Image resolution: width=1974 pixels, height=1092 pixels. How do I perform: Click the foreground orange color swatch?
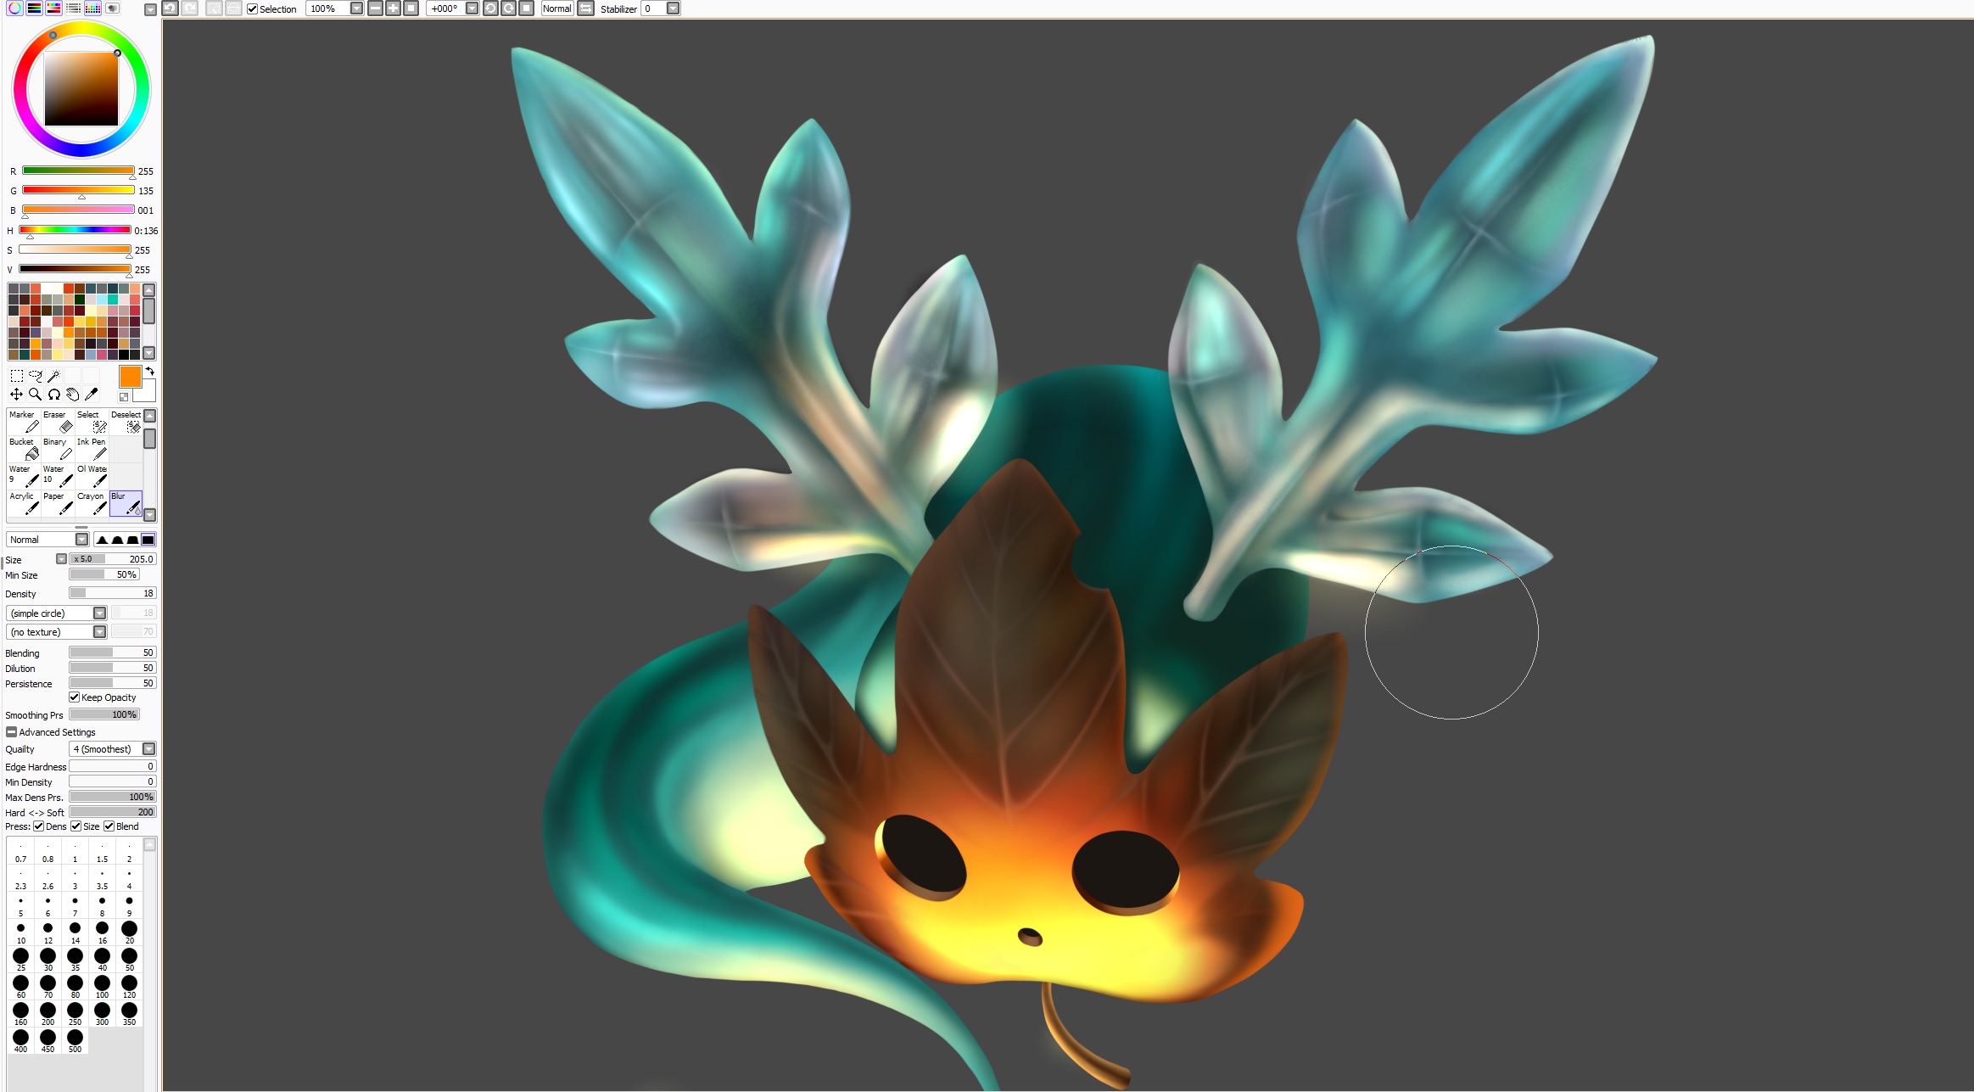pyautogui.click(x=130, y=378)
